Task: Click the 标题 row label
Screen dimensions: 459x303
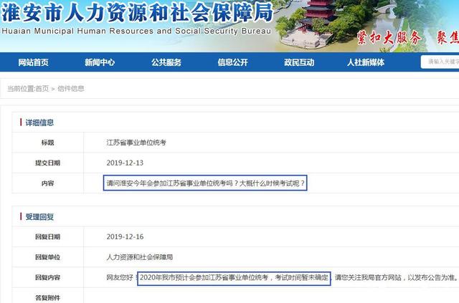Action: 48,143
